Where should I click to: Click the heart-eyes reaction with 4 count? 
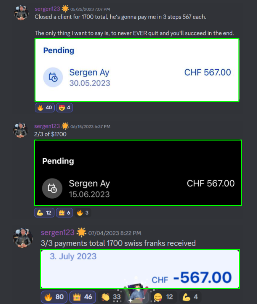(x=65, y=108)
